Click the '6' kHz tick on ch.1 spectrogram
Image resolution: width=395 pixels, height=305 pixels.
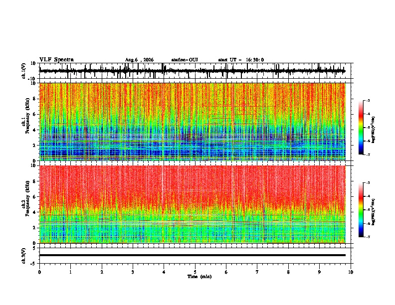pos(34,114)
